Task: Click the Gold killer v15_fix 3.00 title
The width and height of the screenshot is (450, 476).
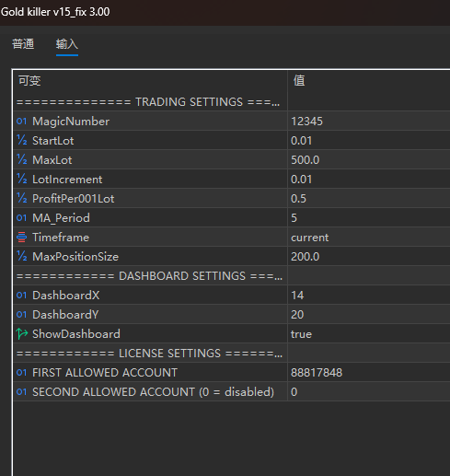Action: (x=55, y=12)
